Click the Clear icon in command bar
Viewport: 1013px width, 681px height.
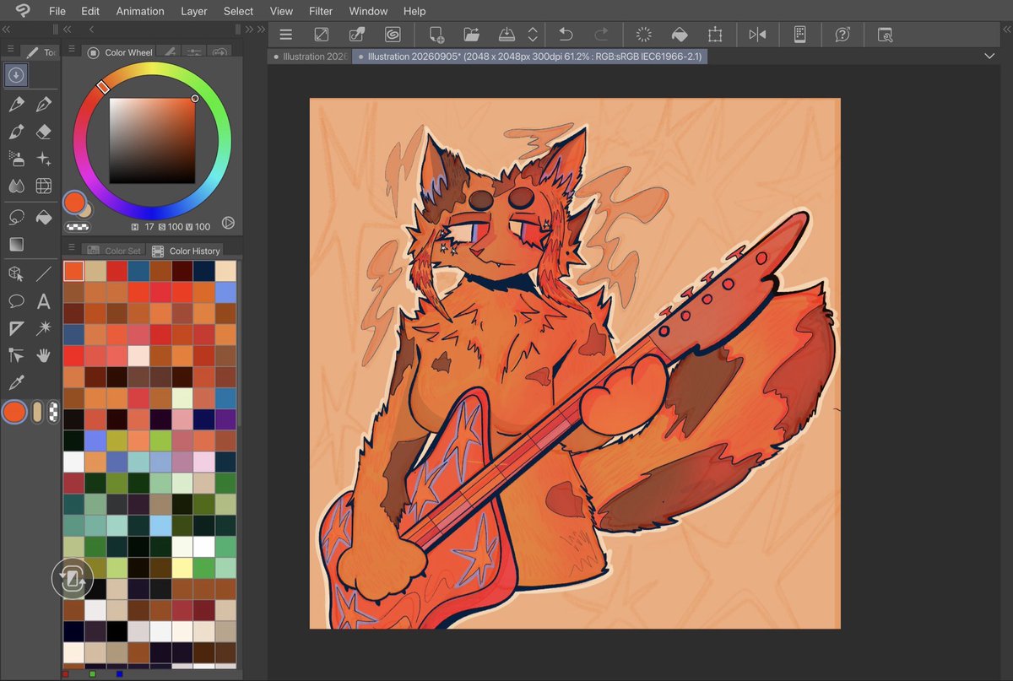643,35
